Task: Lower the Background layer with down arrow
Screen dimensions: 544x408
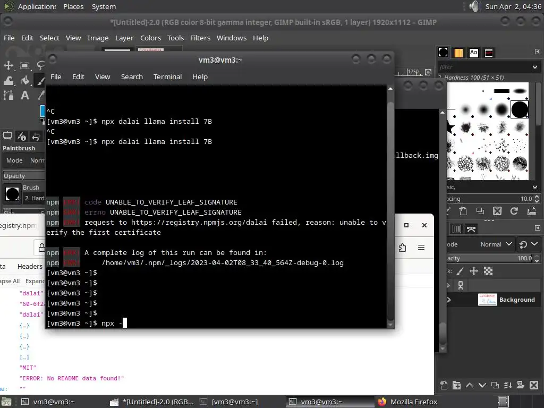Action: [482, 385]
